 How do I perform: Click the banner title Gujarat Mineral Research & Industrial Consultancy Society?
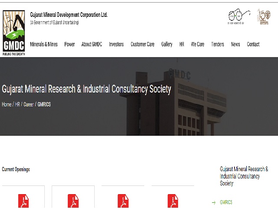[86, 89]
